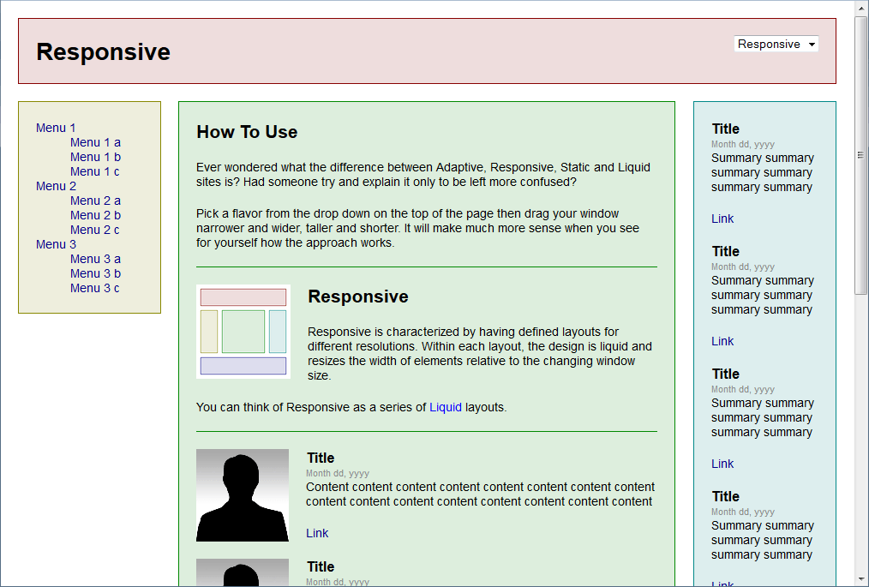Click the responsive layout diagram thumbnail
The width and height of the screenshot is (869, 587).
click(x=243, y=332)
